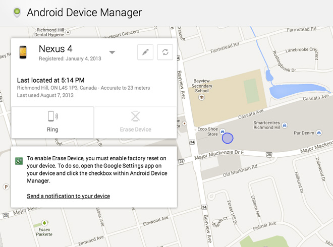This screenshot has width=333, height=247.
Task: Click the brown marker left of Bayview Ave
Action: (185, 124)
